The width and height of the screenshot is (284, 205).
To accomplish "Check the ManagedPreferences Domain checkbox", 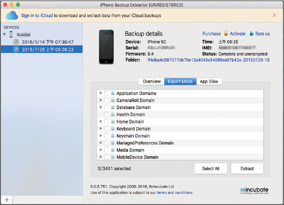I will coord(106,143).
